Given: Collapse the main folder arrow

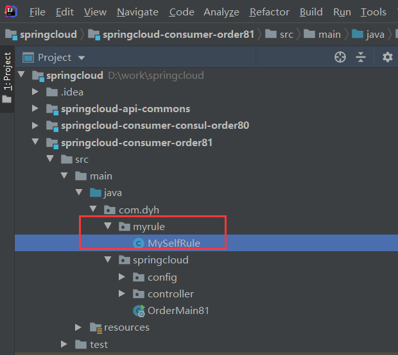Looking at the screenshot, I should pos(64,176).
